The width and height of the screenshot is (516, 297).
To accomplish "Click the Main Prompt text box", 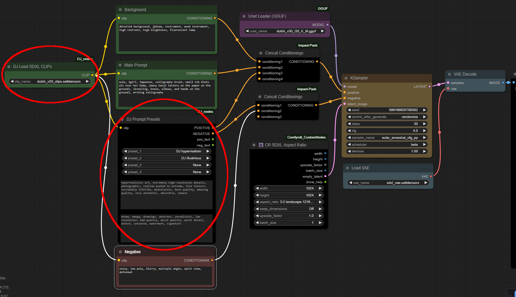I will click(167, 93).
